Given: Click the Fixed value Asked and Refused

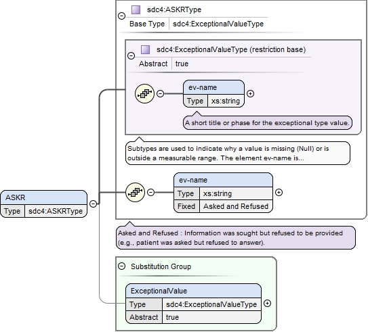Looking at the screenshot, I should tap(236, 206).
